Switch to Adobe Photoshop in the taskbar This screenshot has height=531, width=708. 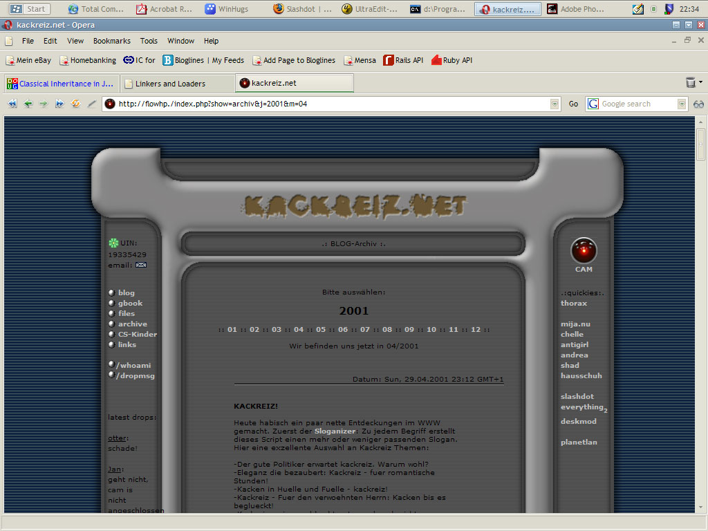[x=575, y=9]
